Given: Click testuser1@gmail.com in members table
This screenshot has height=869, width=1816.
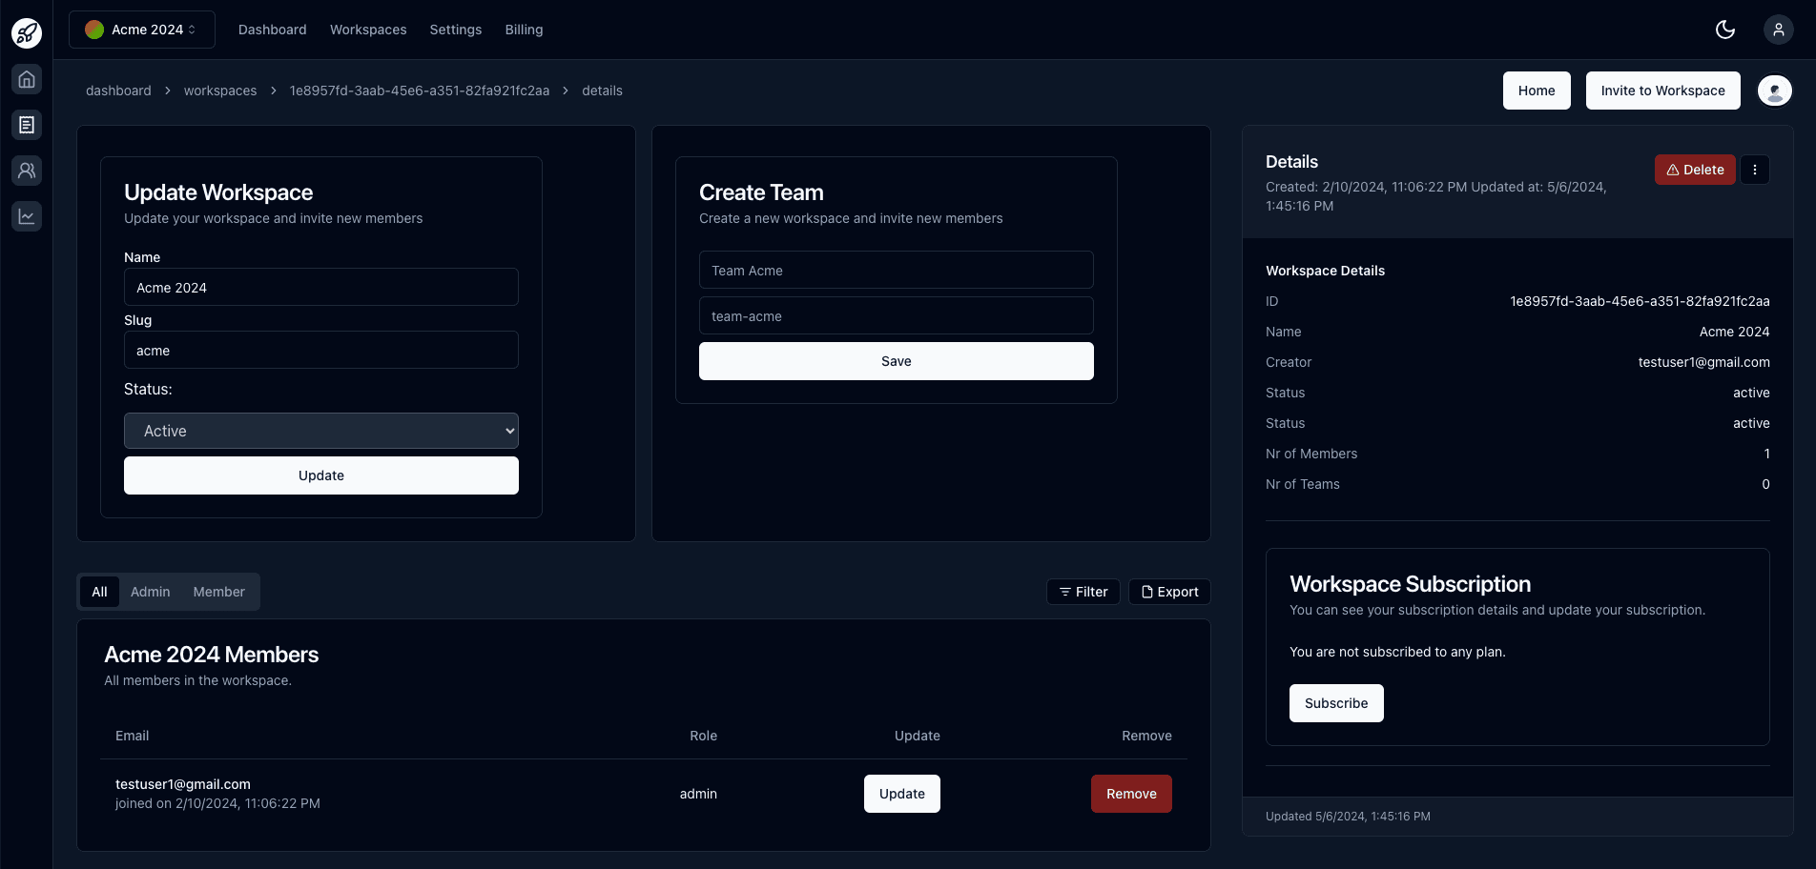Looking at the screenshot, I should point(183,784).
